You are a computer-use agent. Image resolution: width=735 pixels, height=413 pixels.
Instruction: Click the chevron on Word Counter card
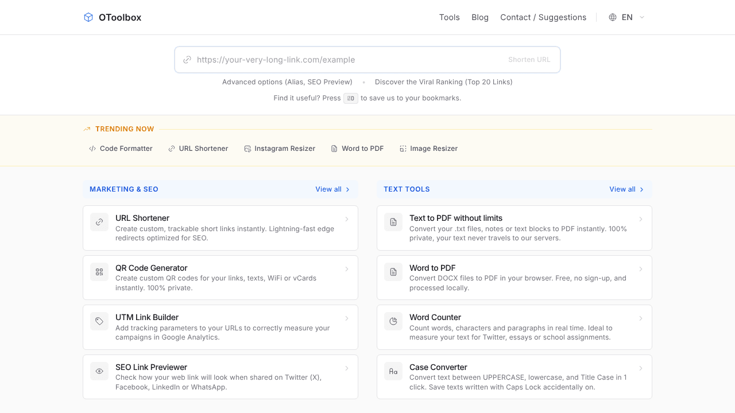click(641, 318)
